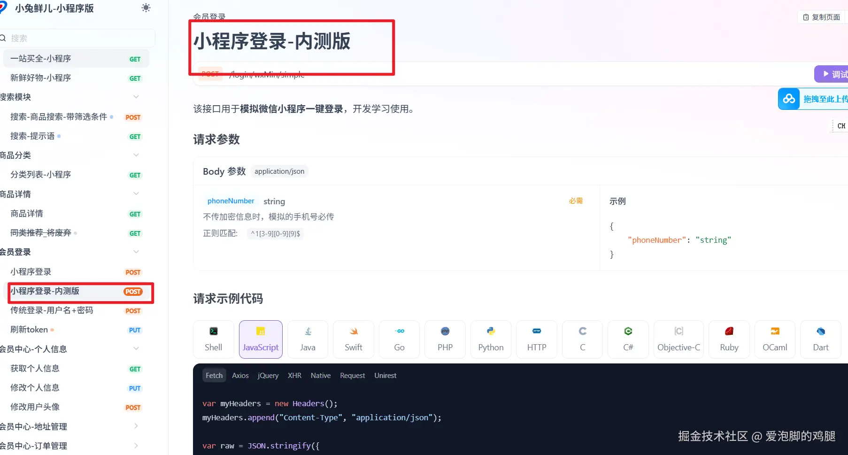Screen dimensions: 848x455
Task: Click the "phoneNumber": "string" example line
Action: (679, 240)
